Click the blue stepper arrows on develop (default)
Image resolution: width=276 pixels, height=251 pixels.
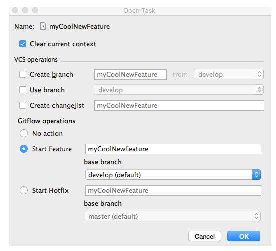tap(256, 175)
